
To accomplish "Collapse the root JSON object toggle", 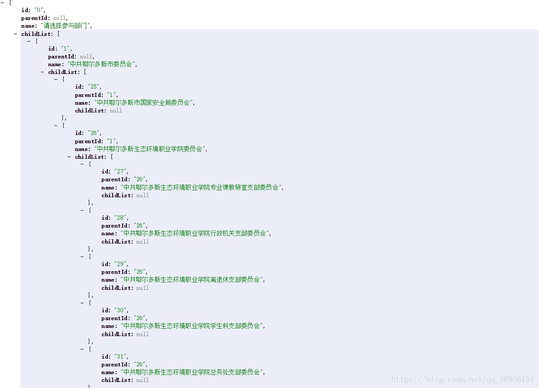I will coord(2,3).
